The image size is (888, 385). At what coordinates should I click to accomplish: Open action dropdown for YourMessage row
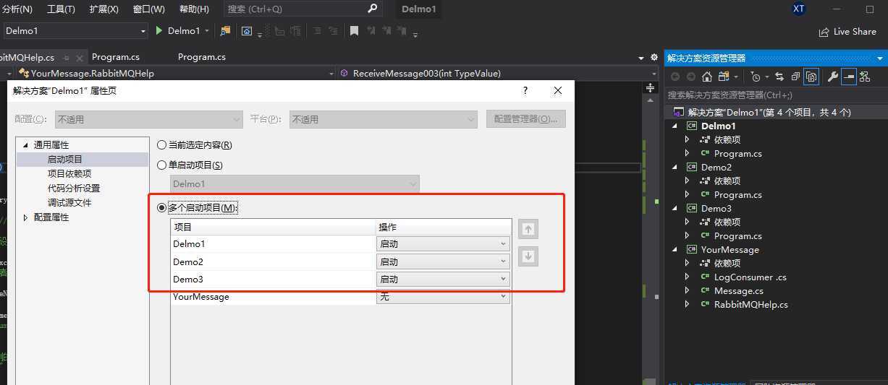(443, 296)
